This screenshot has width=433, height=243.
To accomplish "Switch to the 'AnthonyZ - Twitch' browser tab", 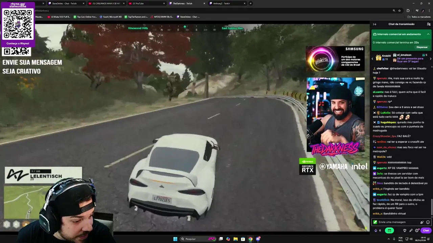I will pyautogui.click(x=227, y=3).
